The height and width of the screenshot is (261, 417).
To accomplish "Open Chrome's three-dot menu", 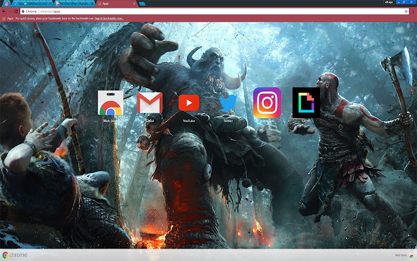I will click(413, 12).
